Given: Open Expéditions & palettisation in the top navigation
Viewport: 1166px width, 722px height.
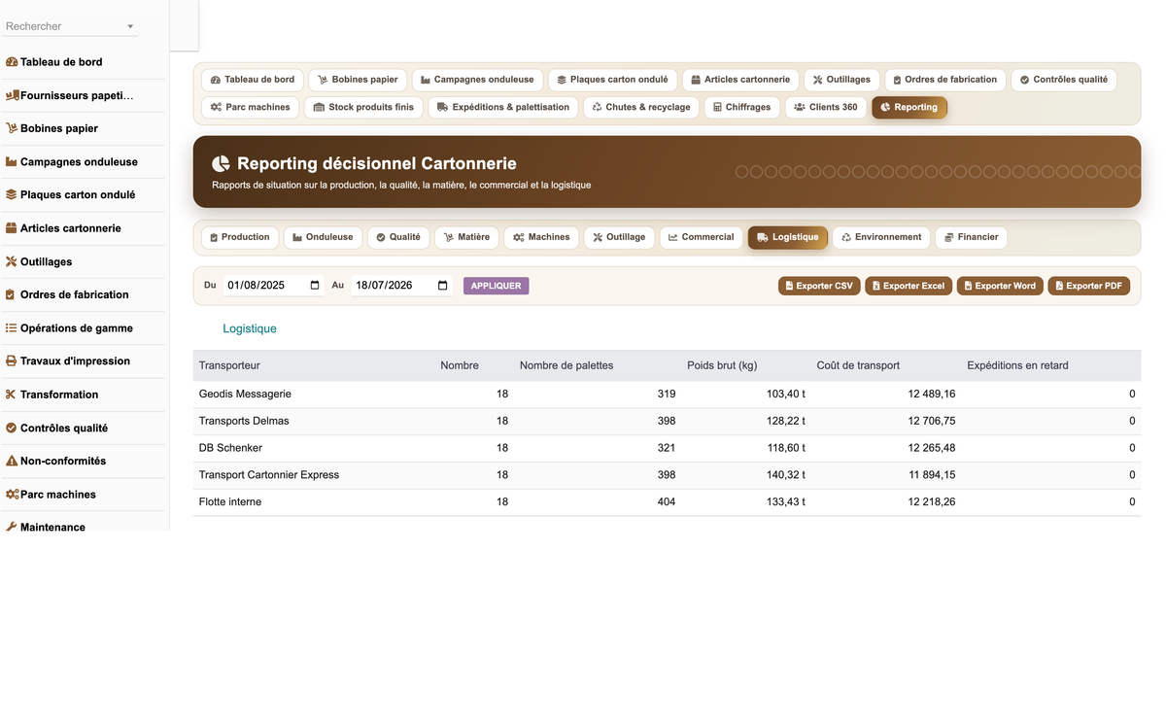Looking at the screenshot, I should coord(503,107).
